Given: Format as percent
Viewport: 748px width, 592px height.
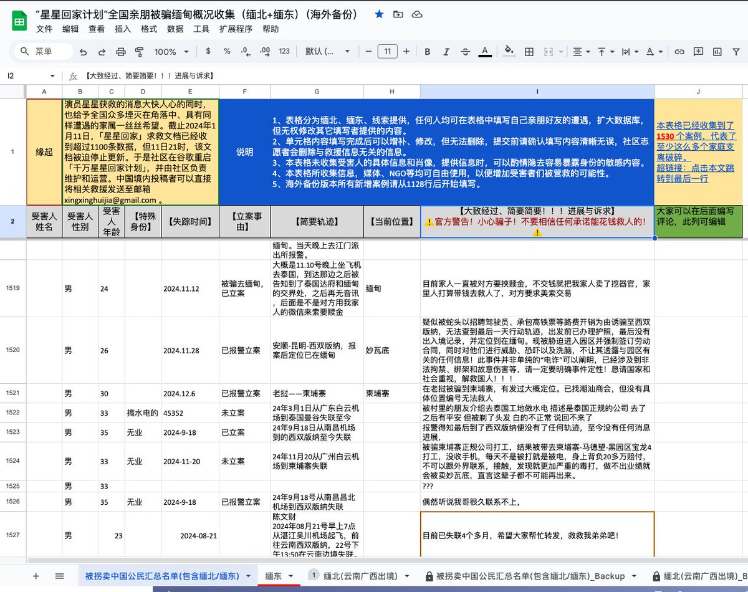Looking at the screenshot, I should click(x=227, y=52).
